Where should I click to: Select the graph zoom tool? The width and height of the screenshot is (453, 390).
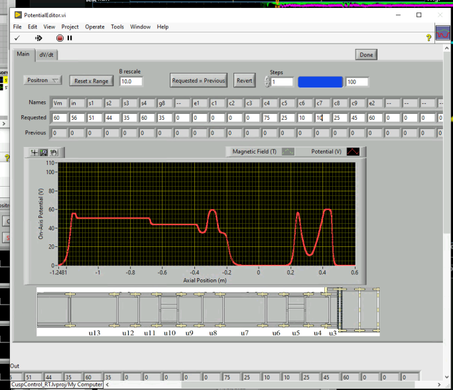(43, 152)
